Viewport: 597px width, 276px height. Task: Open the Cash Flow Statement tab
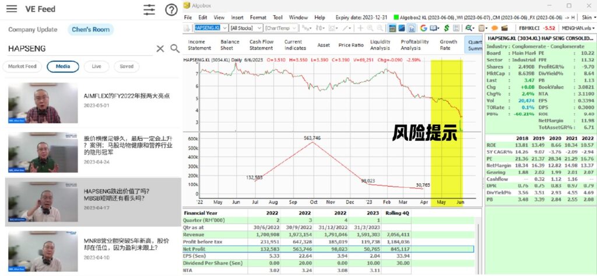tap(261, 45)
